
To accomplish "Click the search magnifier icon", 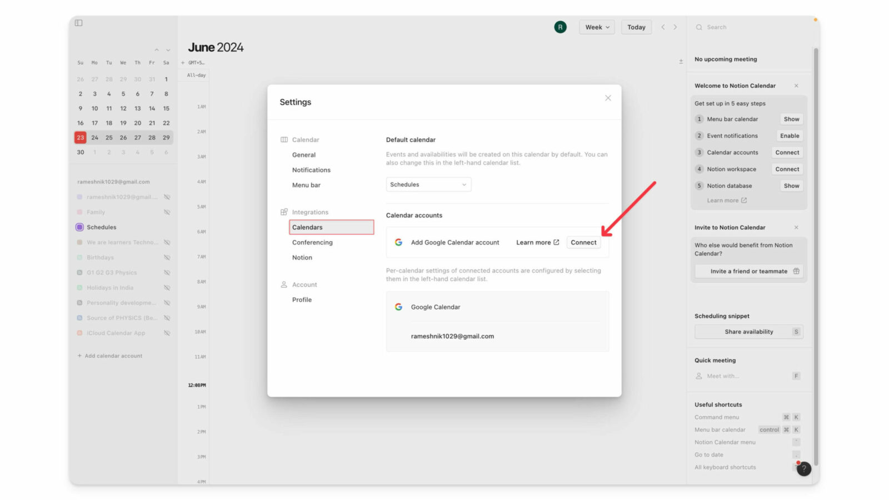I will [699, 27].
